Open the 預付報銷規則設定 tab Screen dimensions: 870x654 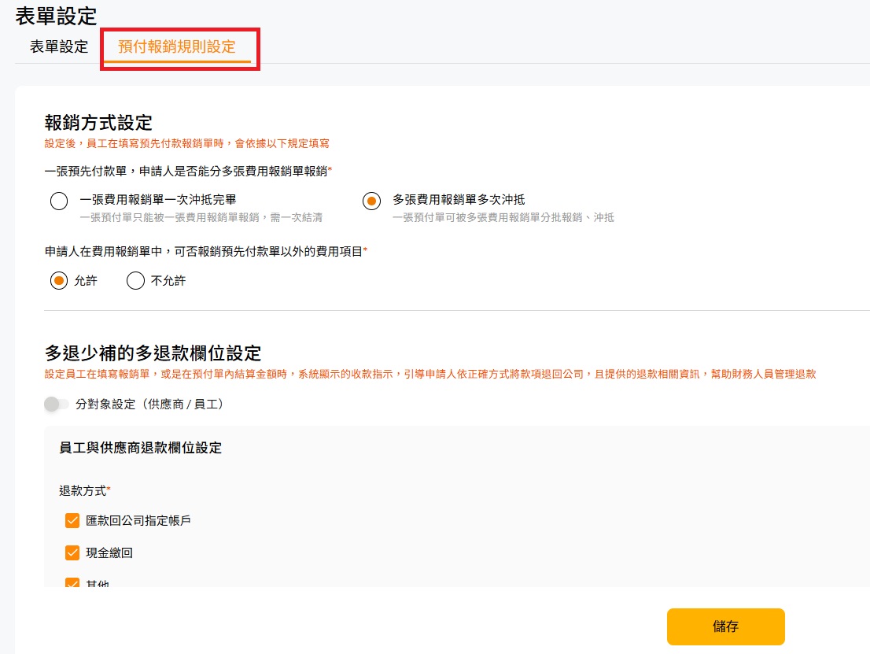click(x=177, y=46)
